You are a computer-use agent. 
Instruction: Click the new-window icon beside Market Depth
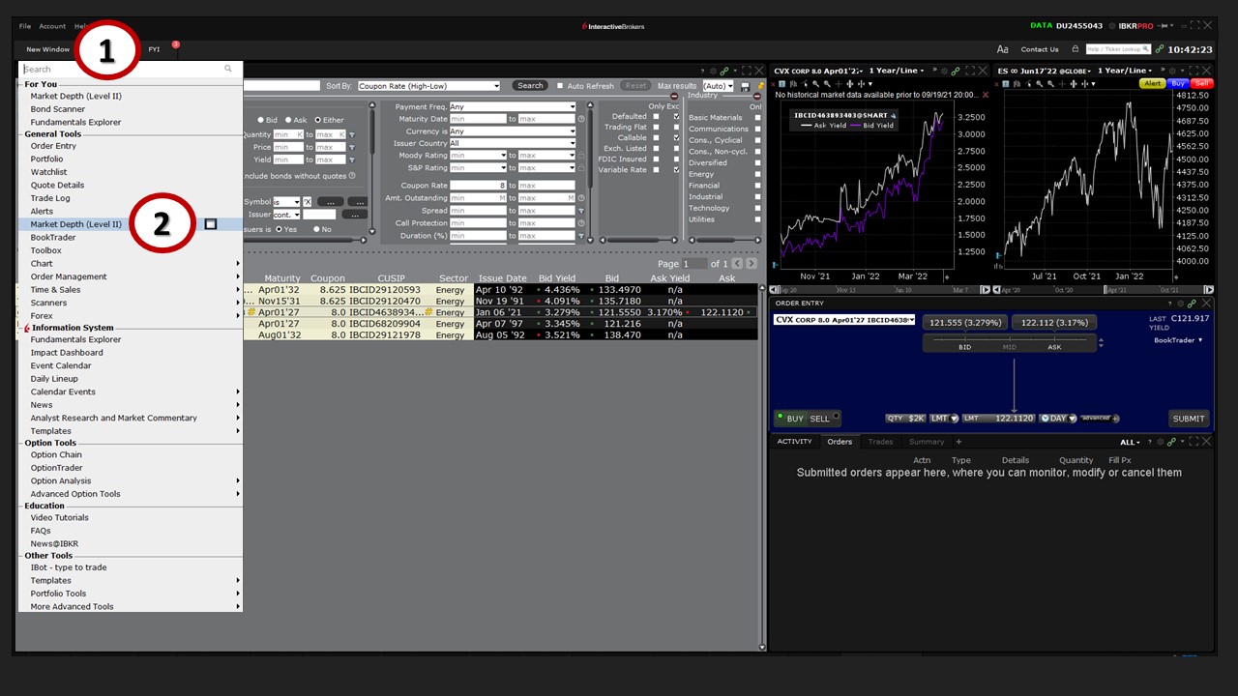tap(211, 224)
